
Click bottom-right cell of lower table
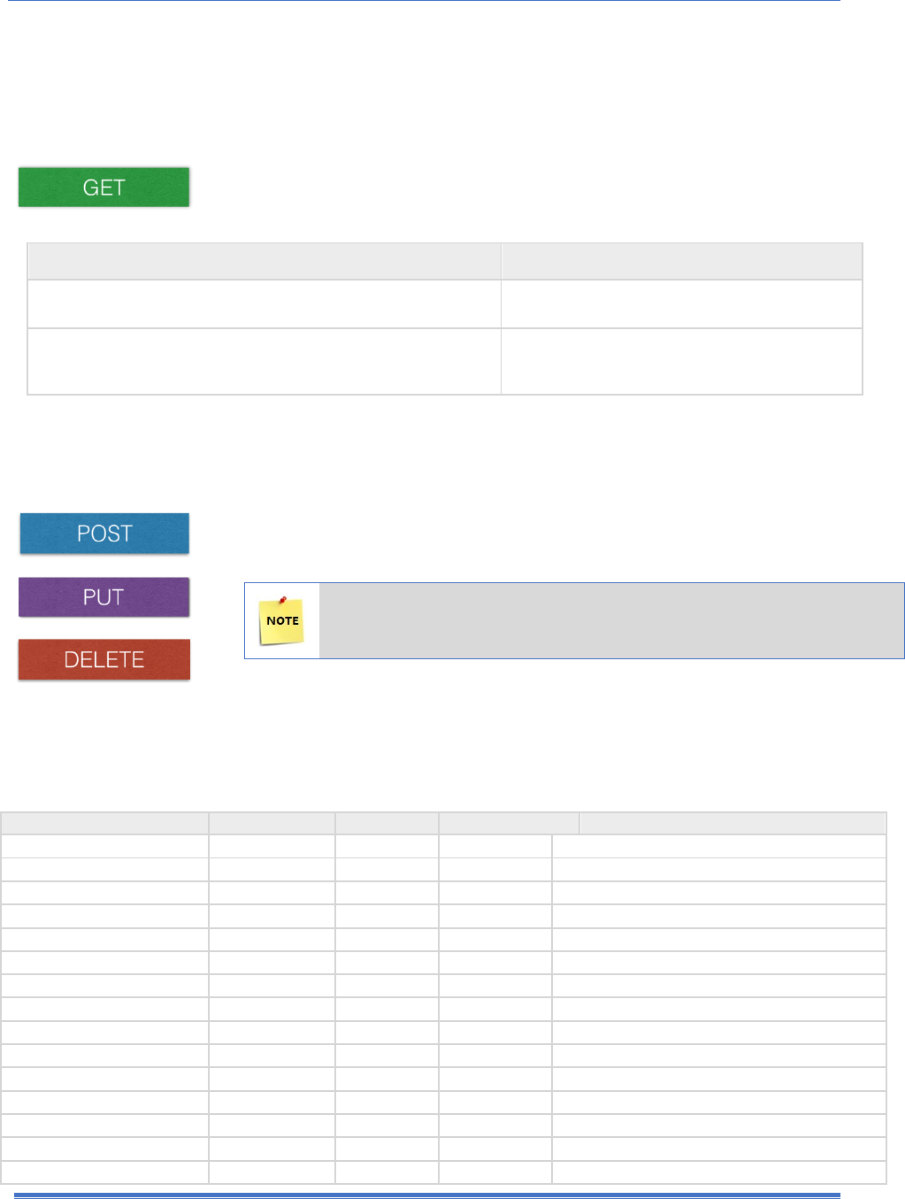(718, 1172)
